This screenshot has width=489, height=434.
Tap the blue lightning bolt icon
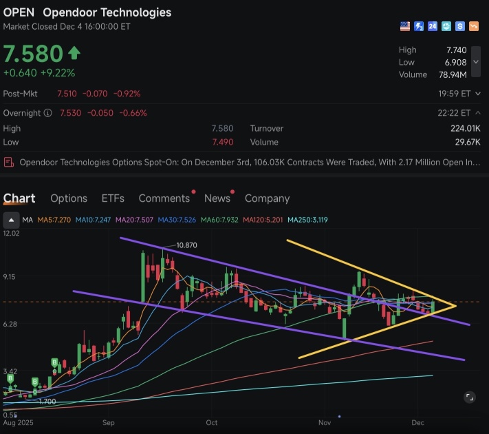click(419, 26)
